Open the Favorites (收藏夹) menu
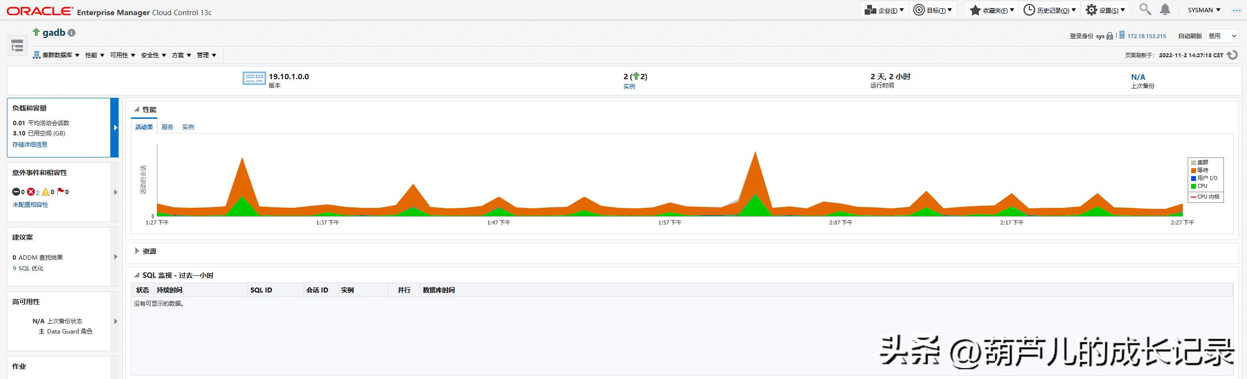This screenshot has height=379, width=1247. (993, 10)
